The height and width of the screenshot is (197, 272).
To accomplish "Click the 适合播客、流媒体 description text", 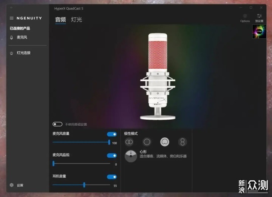I will click(x=163, y=156).
